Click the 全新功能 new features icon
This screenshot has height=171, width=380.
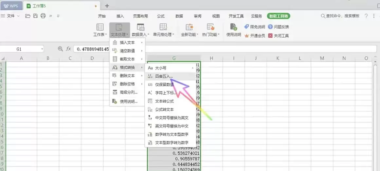pos(189,27)
